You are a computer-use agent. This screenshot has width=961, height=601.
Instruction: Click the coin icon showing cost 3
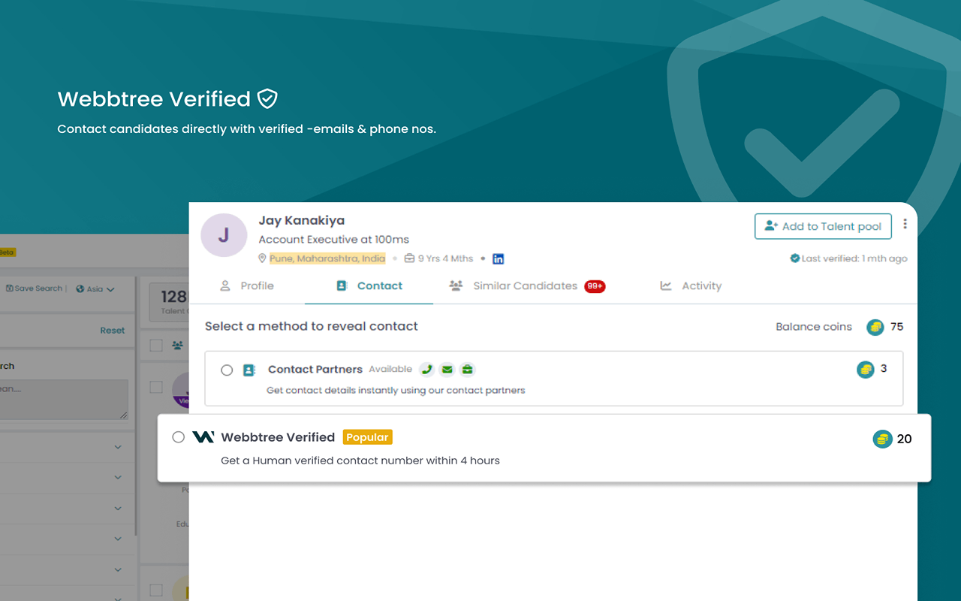[866, 369]
